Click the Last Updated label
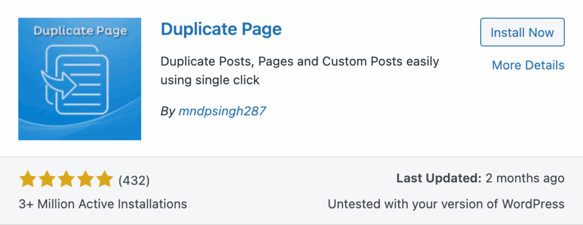 439,178
